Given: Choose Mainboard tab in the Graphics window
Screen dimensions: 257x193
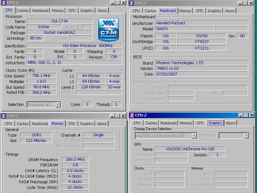Looking at the screenshot, I should (x=168, y=123).
